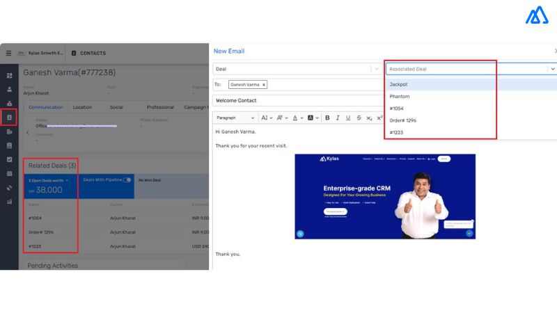Open the Tasks checkmark icon in sidebar
This screenshot has width=557, height=313.
click(10, 159)
